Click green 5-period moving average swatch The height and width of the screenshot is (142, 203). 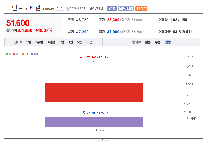[7, 54]
